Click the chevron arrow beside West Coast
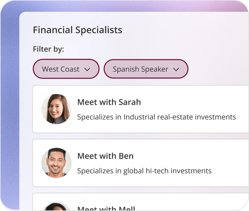This screenshot has height=211, width=249. (x=87, y=69)
